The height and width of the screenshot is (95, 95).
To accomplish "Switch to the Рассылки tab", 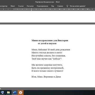I will pos(30,6).
